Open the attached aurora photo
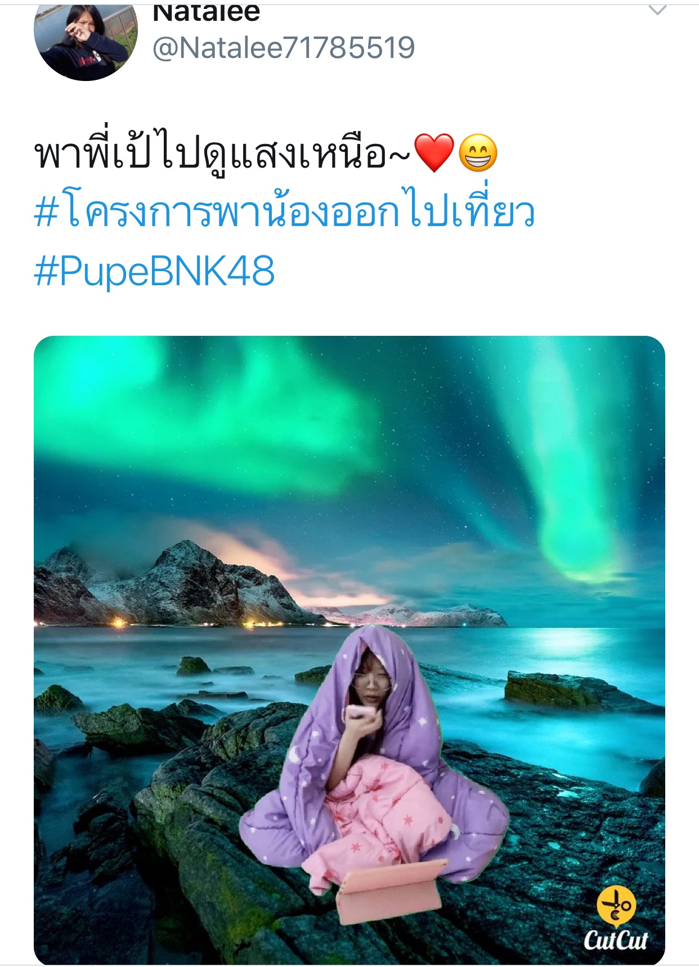The height and width of the screenshot is (967, 699). [349, 650]
